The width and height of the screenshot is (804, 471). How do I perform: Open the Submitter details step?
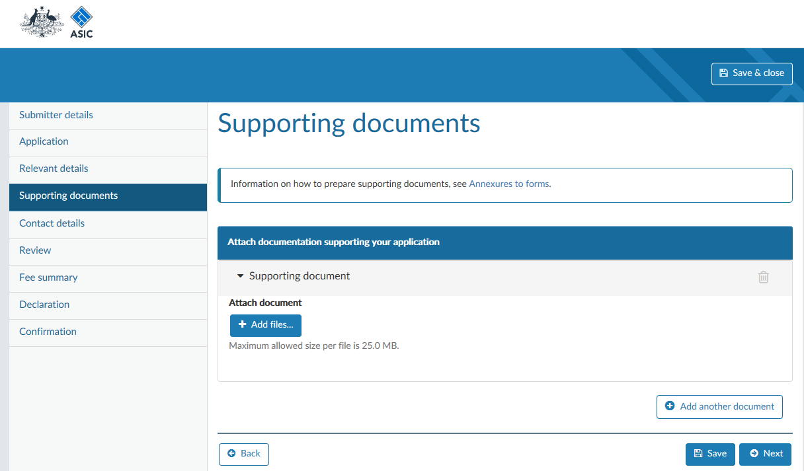pos(108,115)
